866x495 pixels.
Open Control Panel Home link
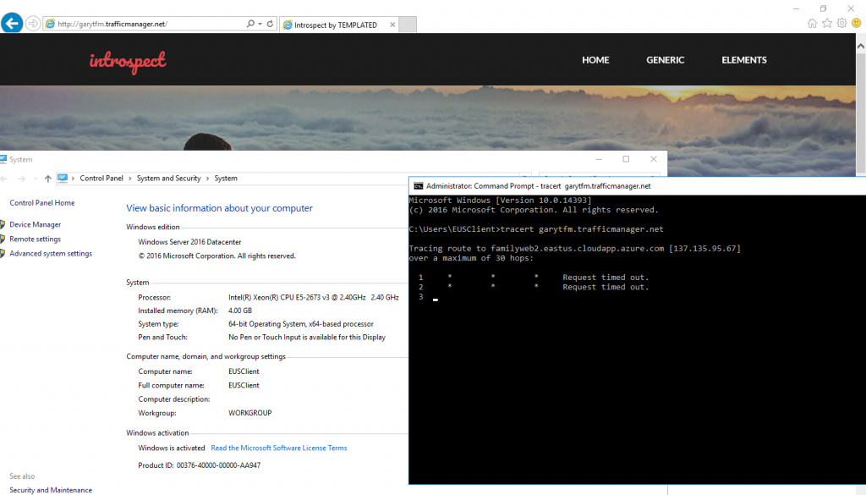pos(42,203)
